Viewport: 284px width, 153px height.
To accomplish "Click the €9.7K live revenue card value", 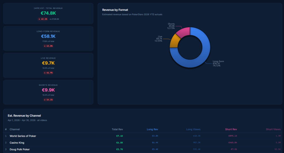I will coord(48,63).
